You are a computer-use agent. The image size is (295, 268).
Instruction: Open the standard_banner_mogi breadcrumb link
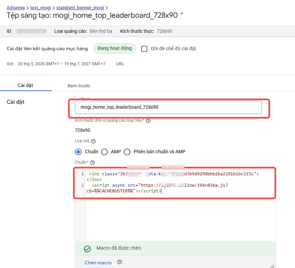coord(80,8)
